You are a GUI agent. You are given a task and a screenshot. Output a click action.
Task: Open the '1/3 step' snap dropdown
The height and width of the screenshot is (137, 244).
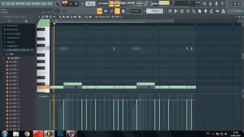tap(136, 11)
